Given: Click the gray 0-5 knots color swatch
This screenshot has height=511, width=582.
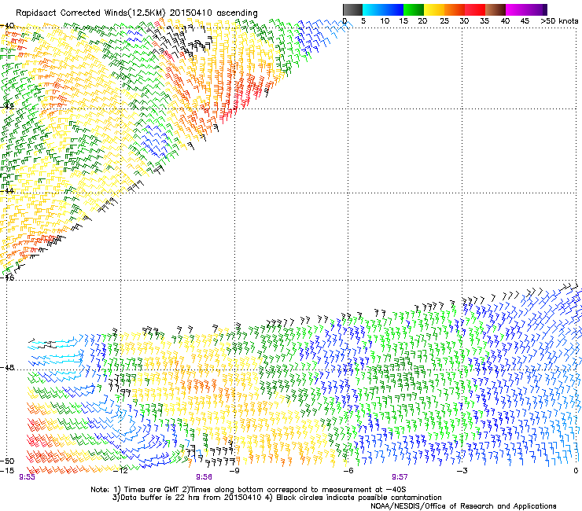Looking at the screenshot, I should (x=352, y=9).
